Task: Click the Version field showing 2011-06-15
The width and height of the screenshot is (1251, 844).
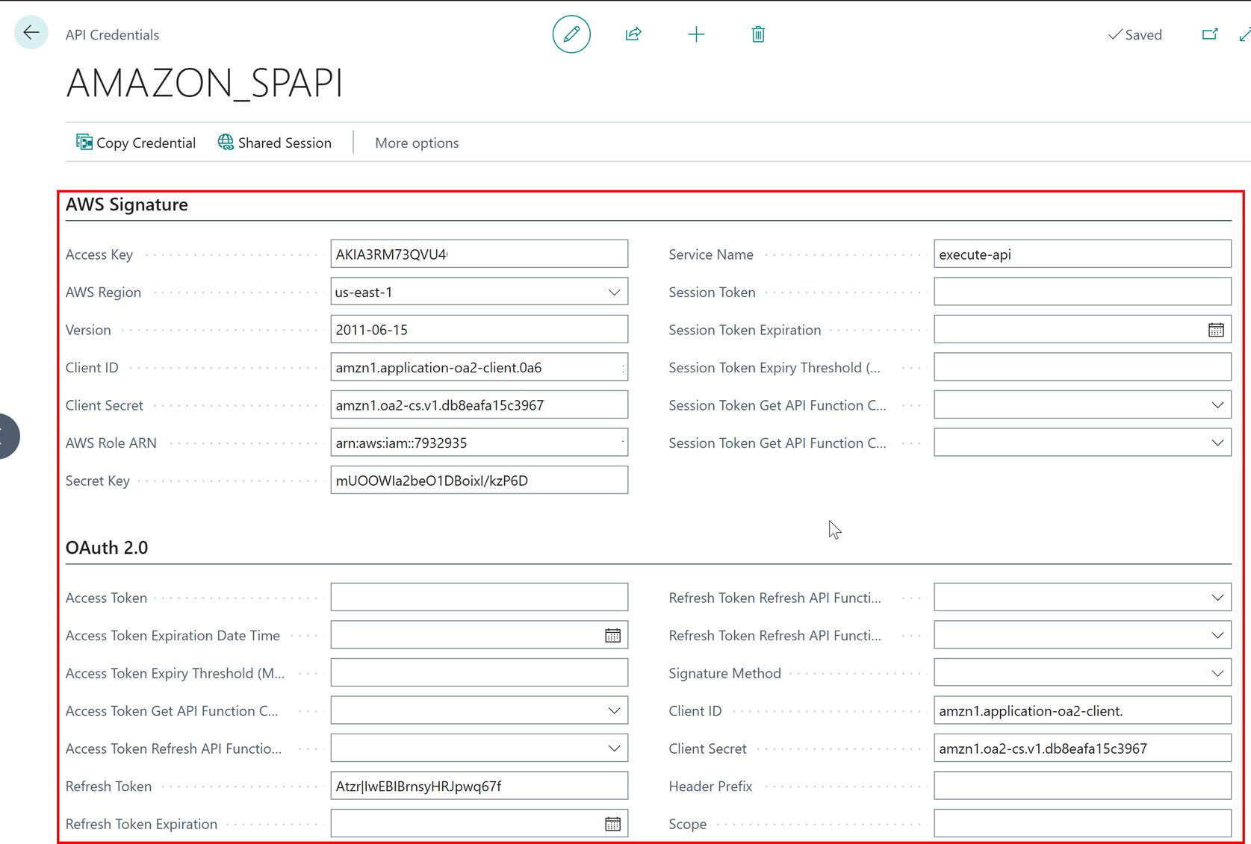Action: click(479, 330)
